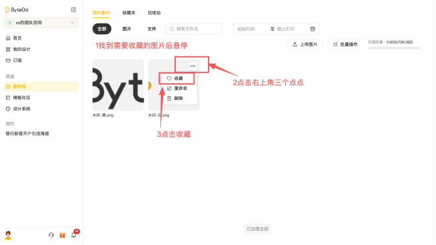Open the notification bell

[x=74, y=235]
